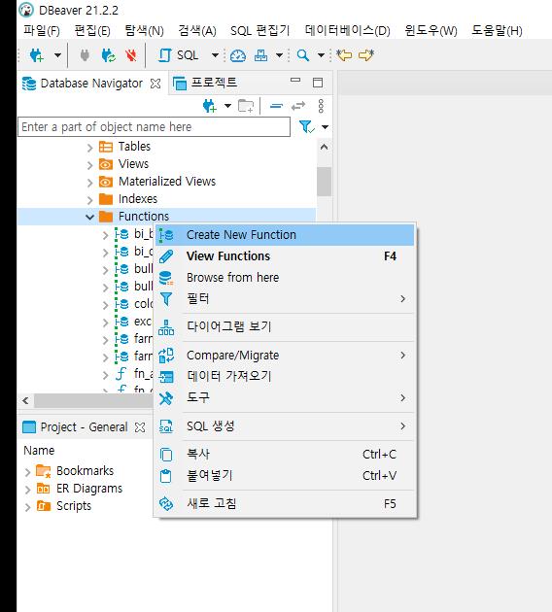Open the filter settings dropdown arrow
Screen dimensions: 552x612
(x=325, y=127)
